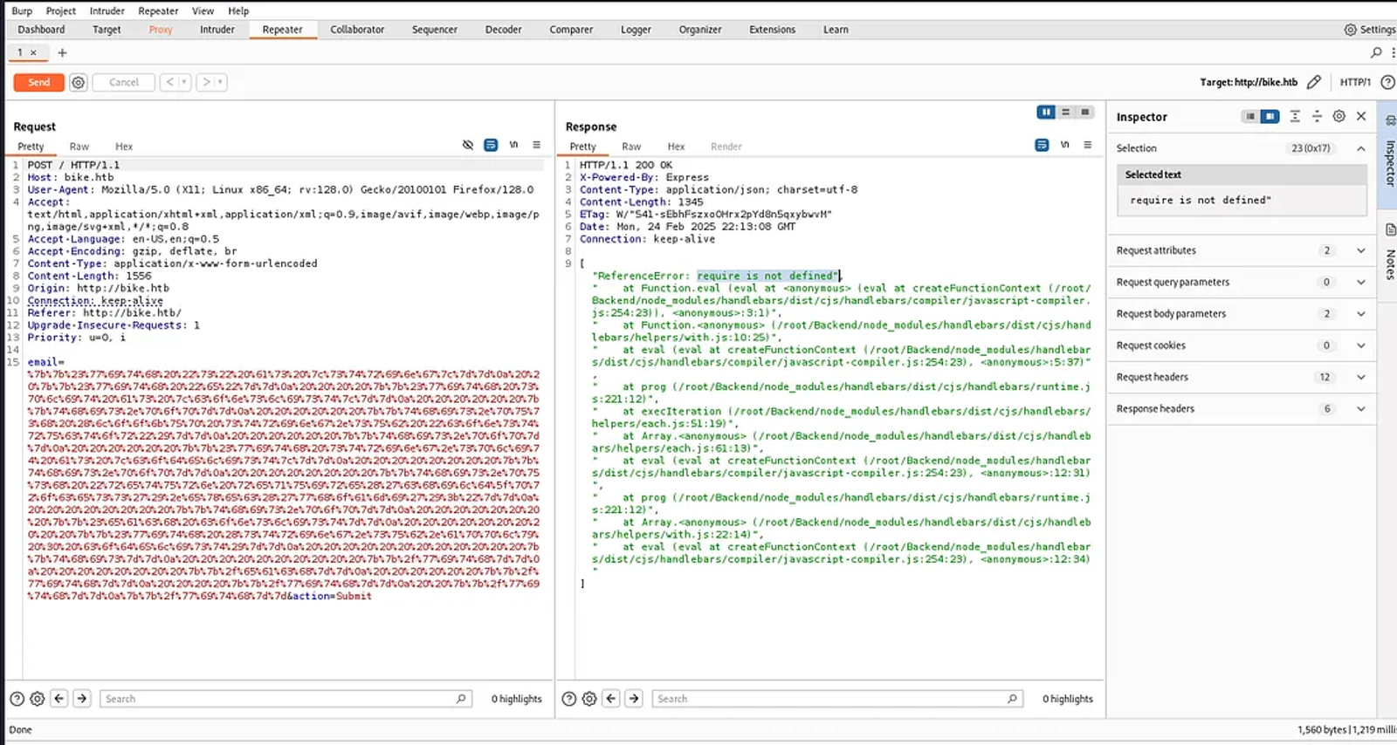Switch Request view to Raw
This screenshot has width=1397, height=745.
(x=79, y=147)
